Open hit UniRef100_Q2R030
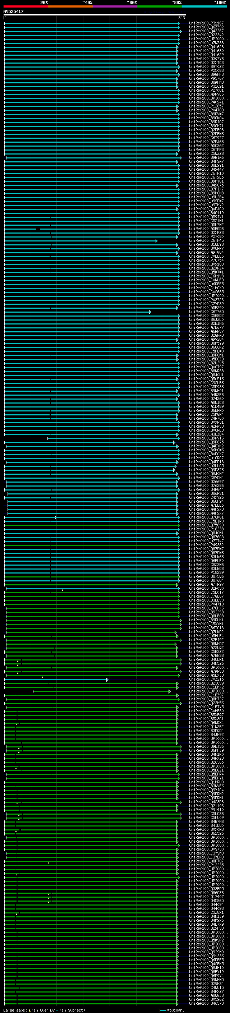Screen dimensions: 230x1013 coord(206,588)
